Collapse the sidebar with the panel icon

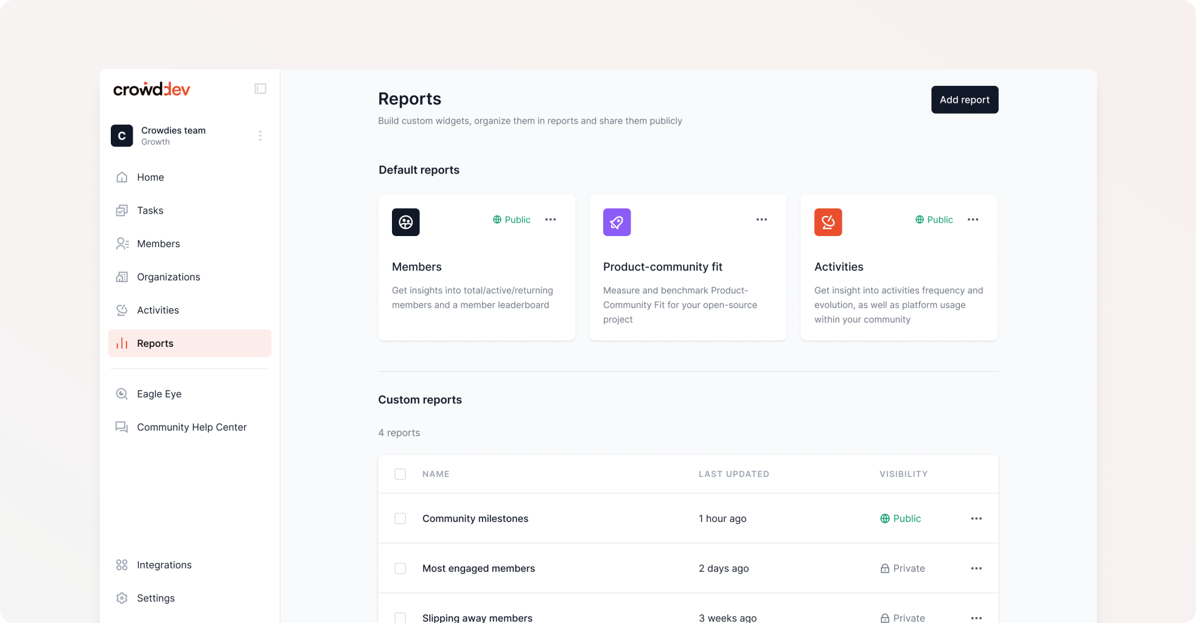(261, 89)
